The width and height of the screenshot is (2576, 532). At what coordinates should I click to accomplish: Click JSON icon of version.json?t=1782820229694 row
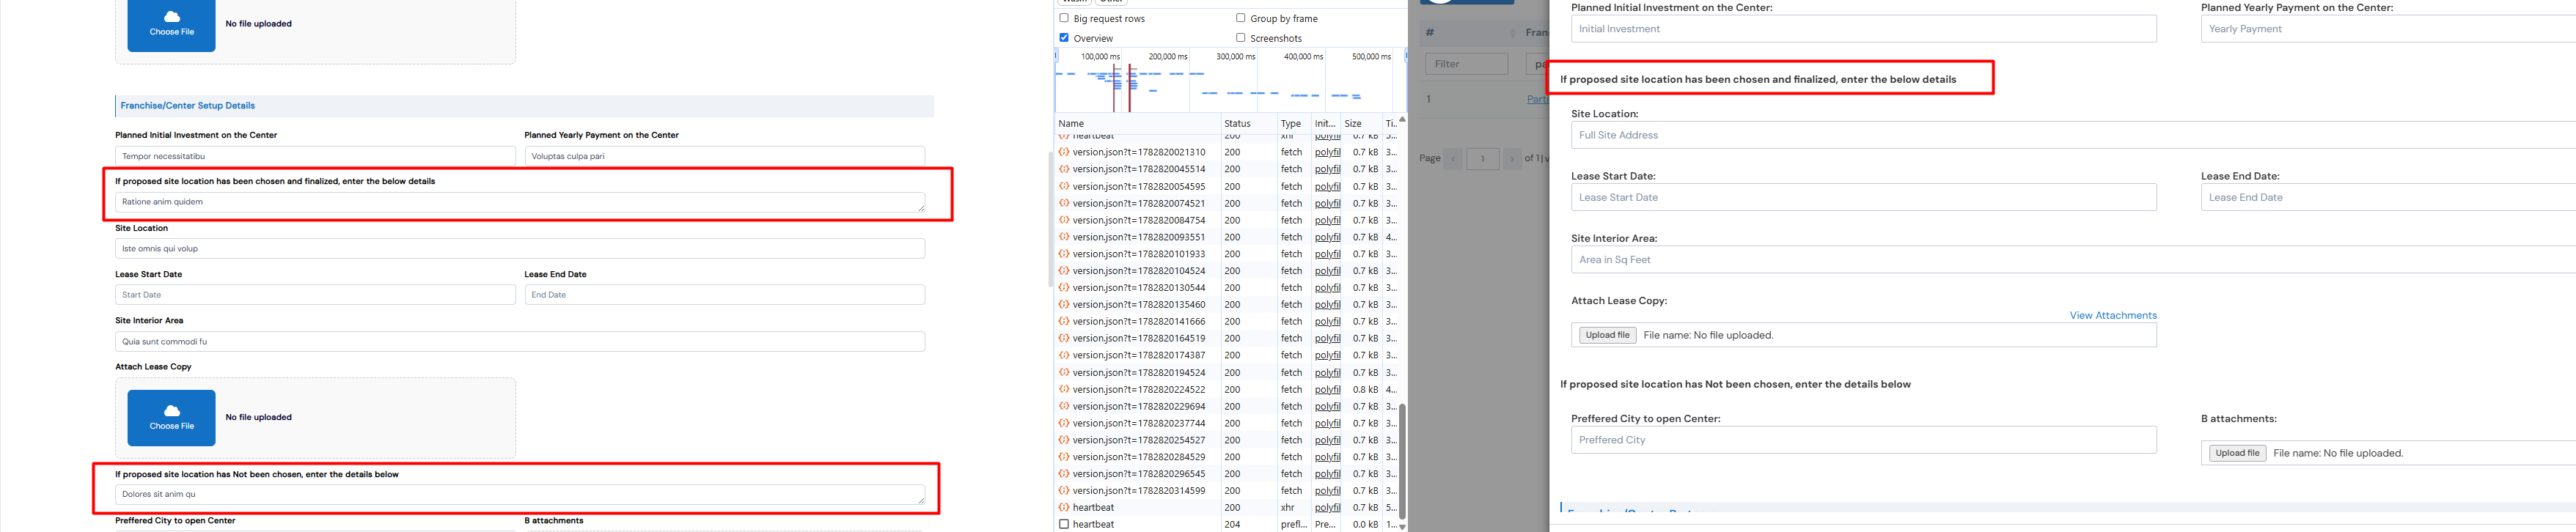1065,407
